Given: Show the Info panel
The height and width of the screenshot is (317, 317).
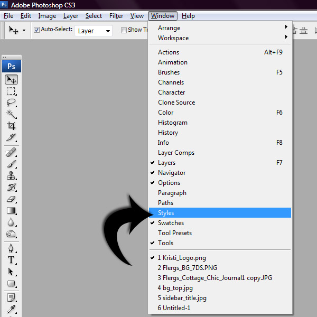Looking at the screenshot, I should coord(220,143).
